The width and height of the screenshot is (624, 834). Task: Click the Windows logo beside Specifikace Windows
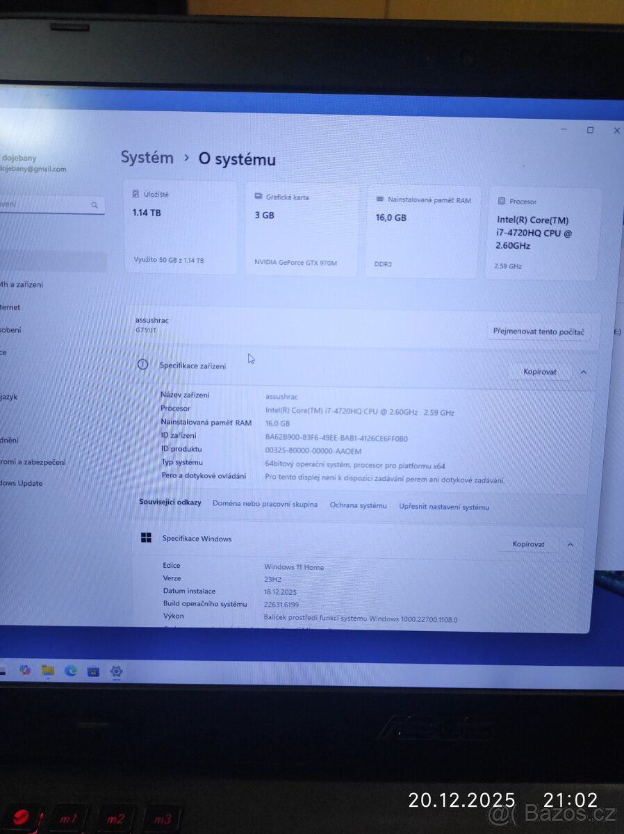click(x=147, y=537)
